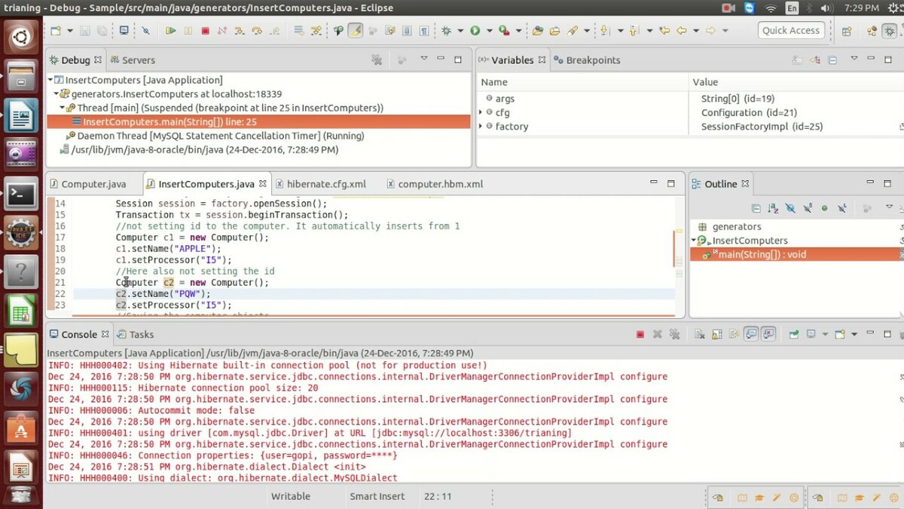Screen dimensions: 904x509
Task: Switch to the Java perspective icon
Action: [871, 31]
